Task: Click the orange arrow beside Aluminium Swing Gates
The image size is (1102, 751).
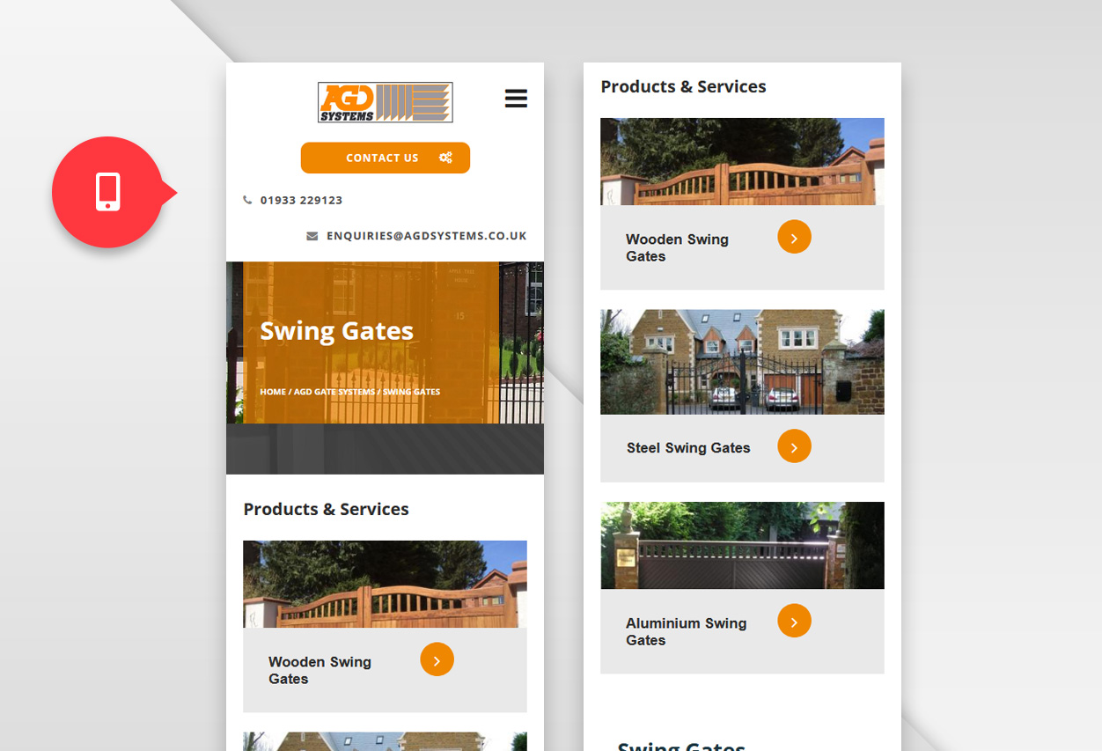Action: click(x=794, y=621)
